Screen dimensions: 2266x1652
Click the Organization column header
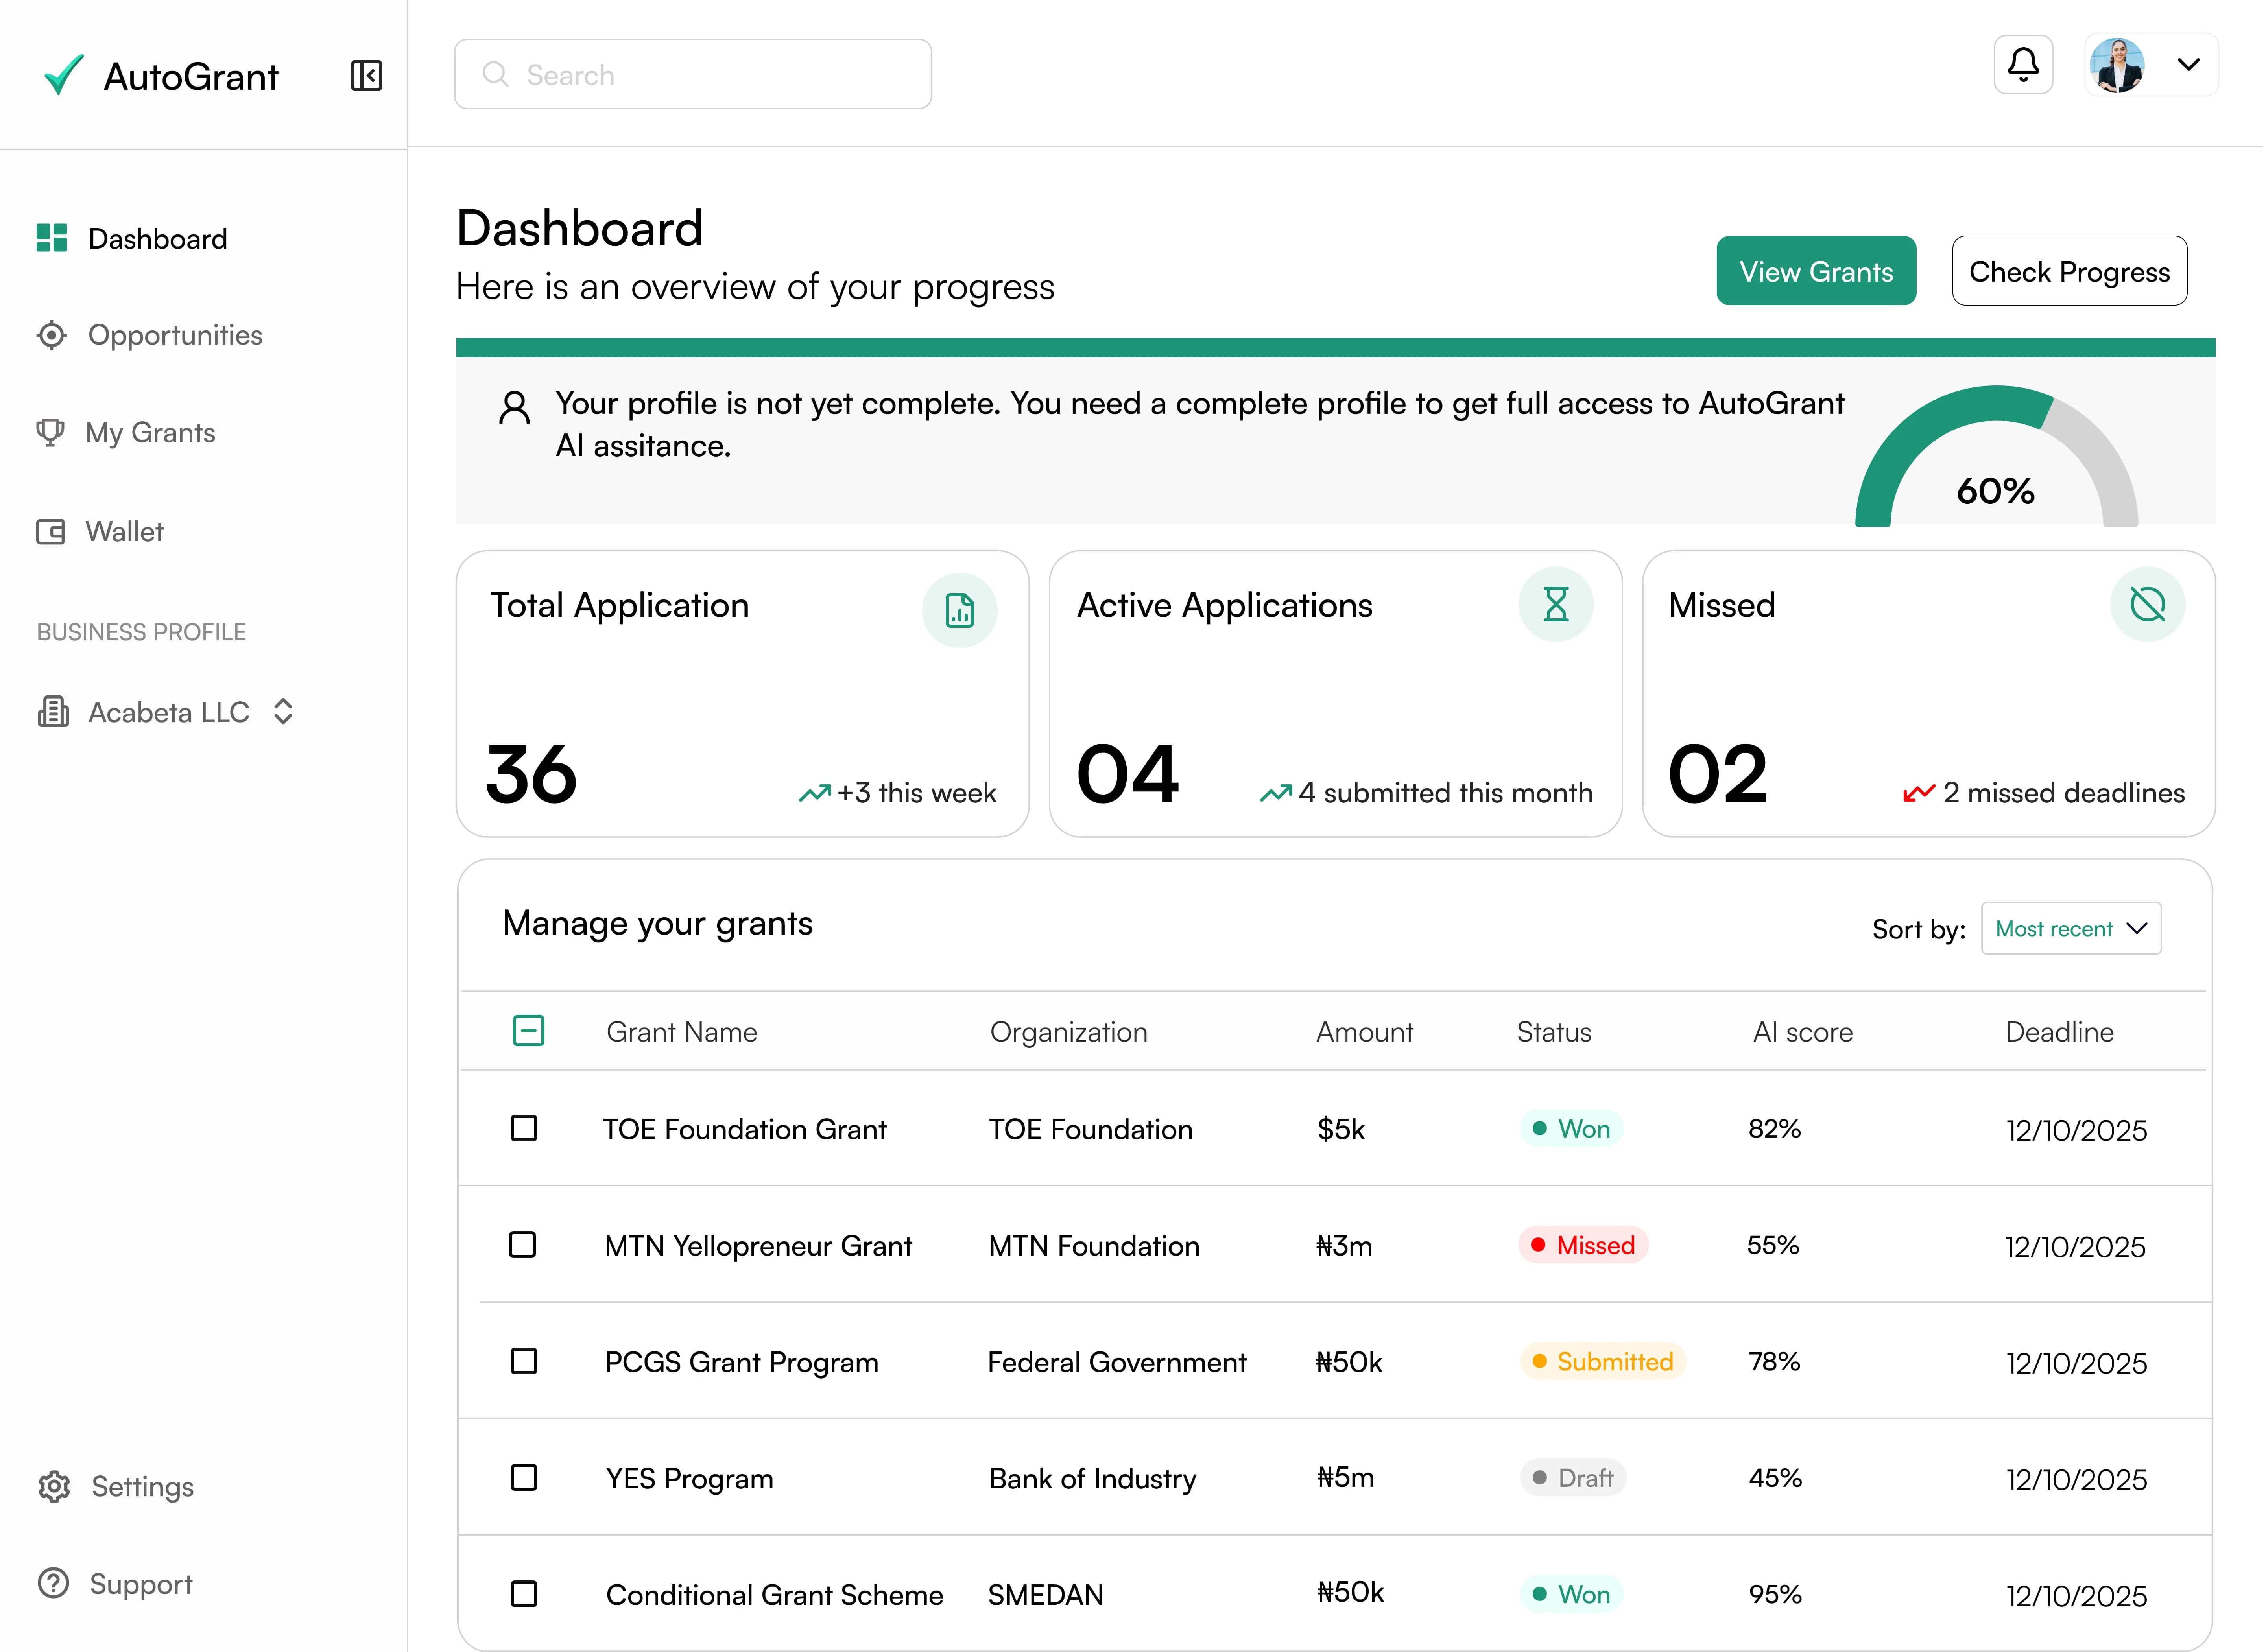click(1069, 1032)
